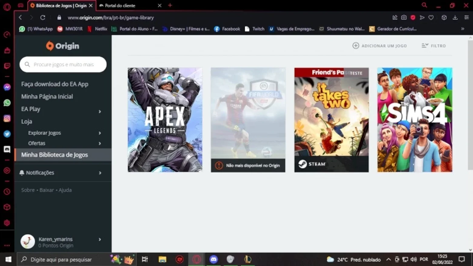Select Minha Biblioteca de Jogos
This screenshot has width=473, height=266.
(x=63, y=155)
